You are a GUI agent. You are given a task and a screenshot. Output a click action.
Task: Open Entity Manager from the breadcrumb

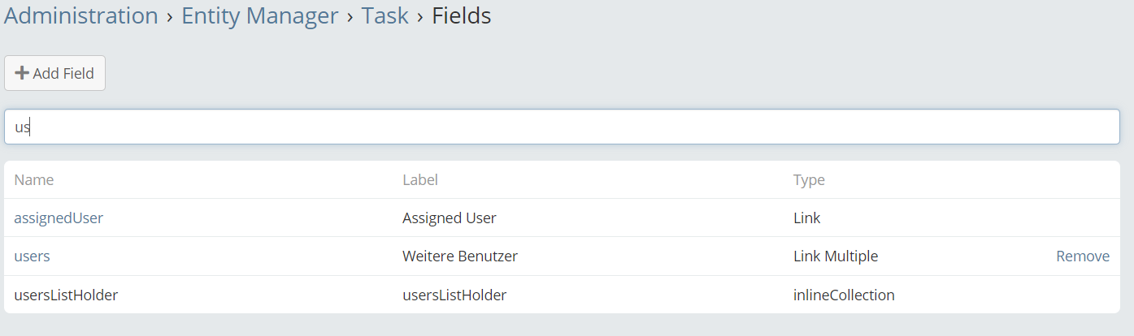[x=259, y=15]
